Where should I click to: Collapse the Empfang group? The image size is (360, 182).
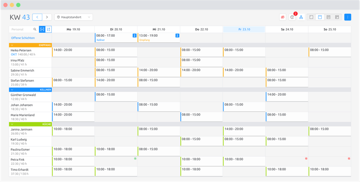[30, 45]
